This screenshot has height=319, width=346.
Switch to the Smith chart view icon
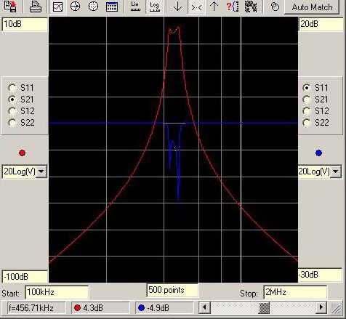[75, 7]
